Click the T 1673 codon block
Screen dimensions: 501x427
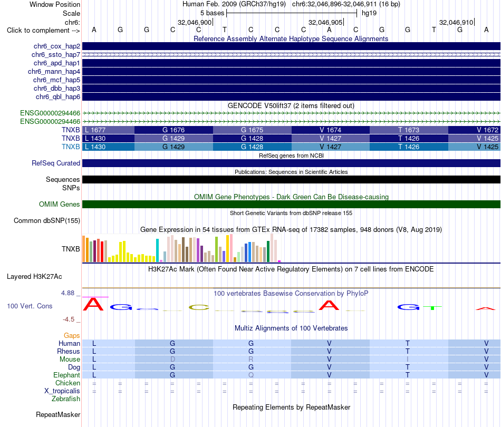pos(409,130)
